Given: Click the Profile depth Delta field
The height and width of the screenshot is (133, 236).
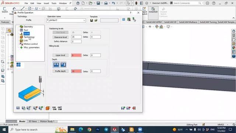Looking at the screenshot, I should (x=96, y=71).
